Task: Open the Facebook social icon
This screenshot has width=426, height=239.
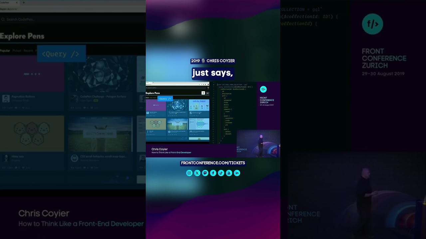Action: click(x=213, y=173)
